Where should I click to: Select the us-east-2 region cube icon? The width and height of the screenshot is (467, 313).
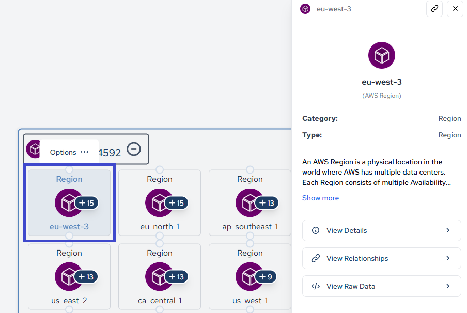point(68,277)
